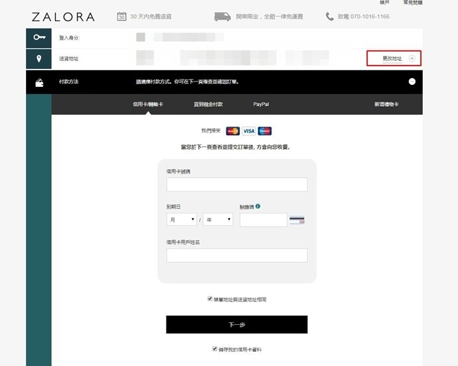Click the 30-day free returns calendar icon
This screenshot has height=366, width=458.
coord(121,17)
